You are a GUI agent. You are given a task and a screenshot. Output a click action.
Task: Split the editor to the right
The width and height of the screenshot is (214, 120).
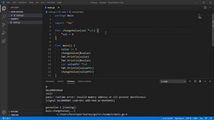point(205,7)
